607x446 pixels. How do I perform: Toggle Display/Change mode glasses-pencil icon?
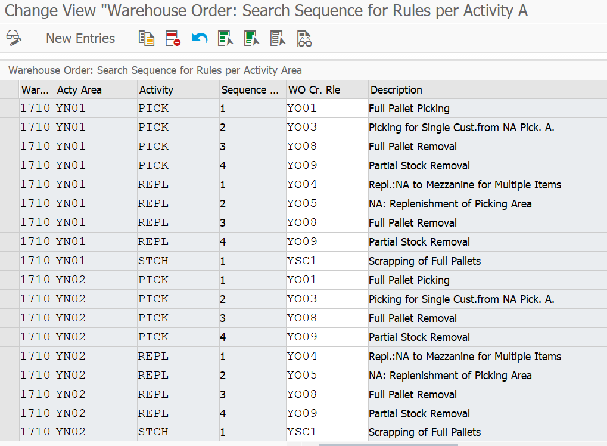coord(14,39)
